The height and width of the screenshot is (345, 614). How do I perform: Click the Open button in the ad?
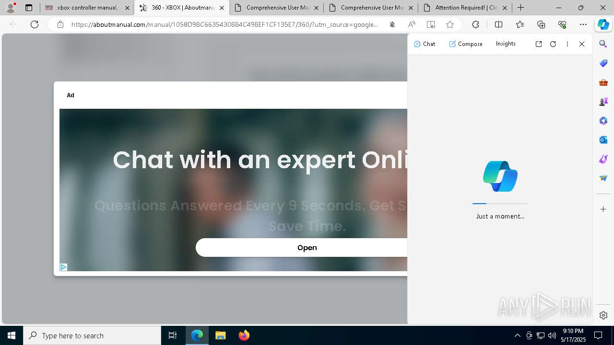pyautogui.click(x=301, y=248)
